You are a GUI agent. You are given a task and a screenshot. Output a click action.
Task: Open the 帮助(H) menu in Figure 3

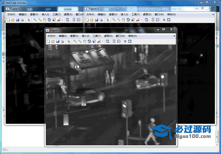click(x=132, y=36)
